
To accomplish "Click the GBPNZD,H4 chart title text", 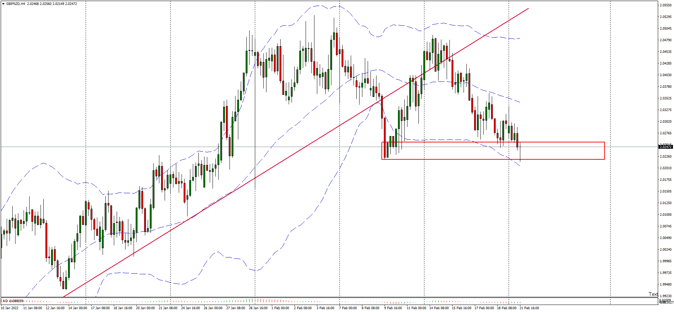I will point(16,4).
